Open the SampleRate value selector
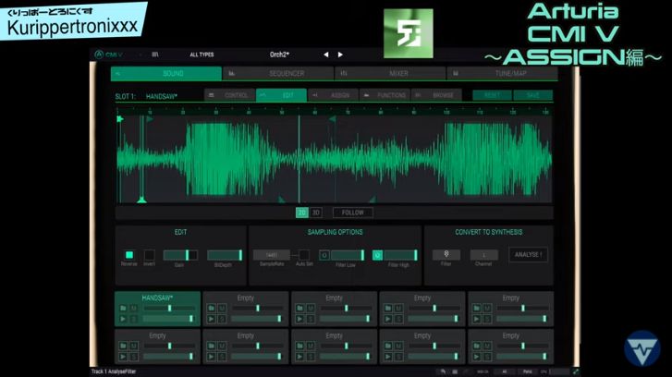Screen dimensions: 672x377 (x=271, y=255)
